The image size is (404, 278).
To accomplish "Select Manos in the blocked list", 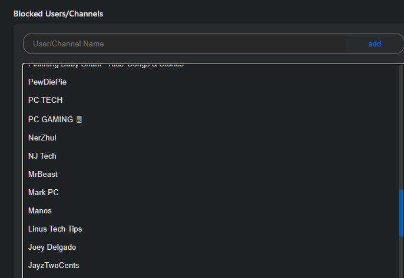I will click(40, 211).
